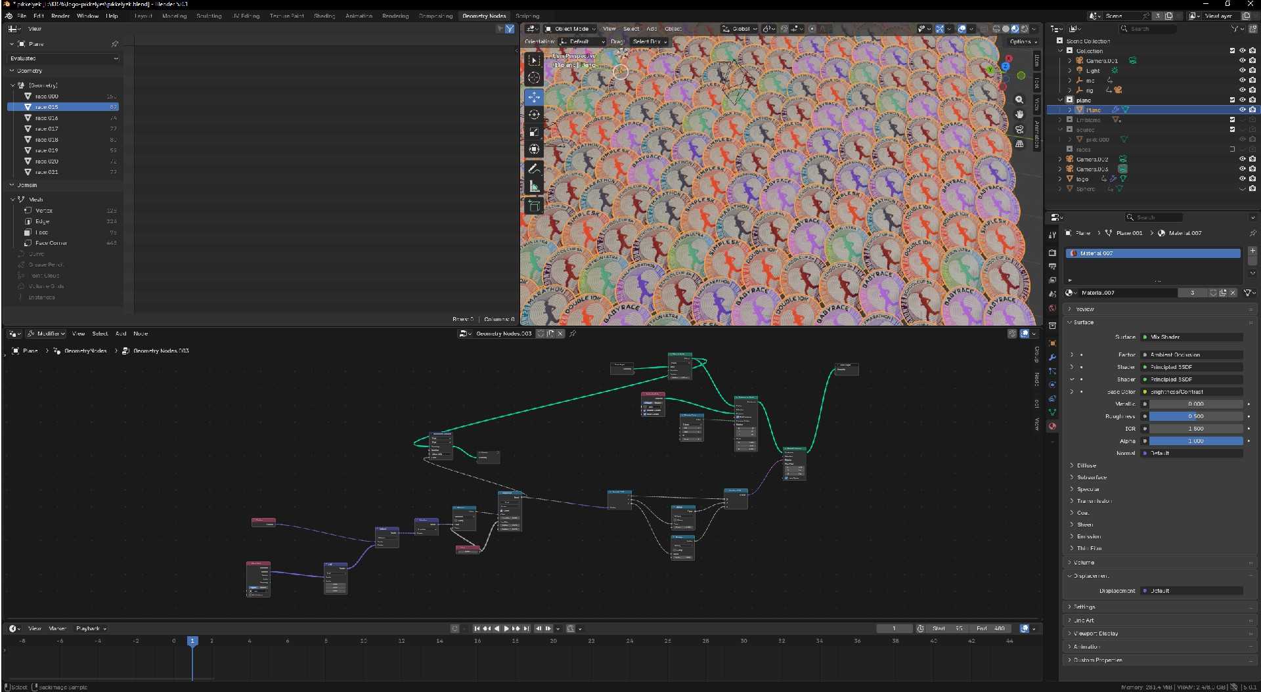Click the Options button in the viewport header

[1021, 41]
